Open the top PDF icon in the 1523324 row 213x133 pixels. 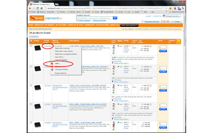pos(114,46)
